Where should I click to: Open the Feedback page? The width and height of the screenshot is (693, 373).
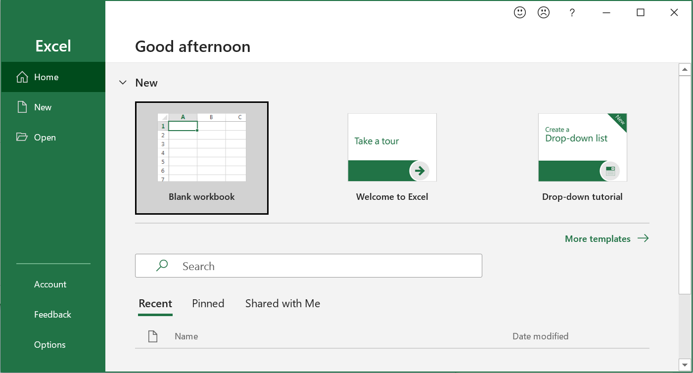(x=52, y=315)
